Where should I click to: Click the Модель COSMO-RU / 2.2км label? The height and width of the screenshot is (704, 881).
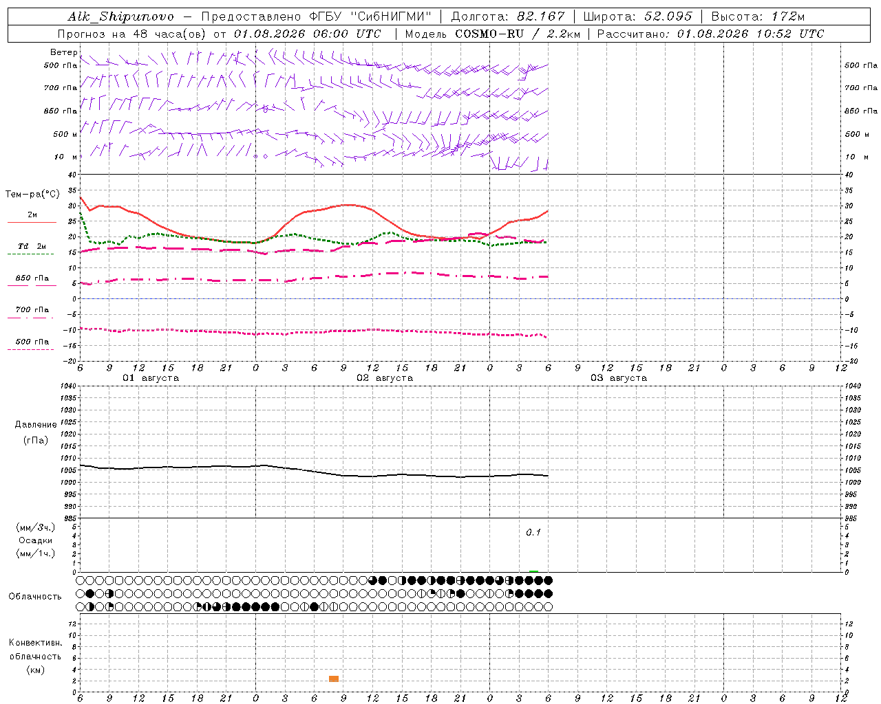tap(492, 34)
